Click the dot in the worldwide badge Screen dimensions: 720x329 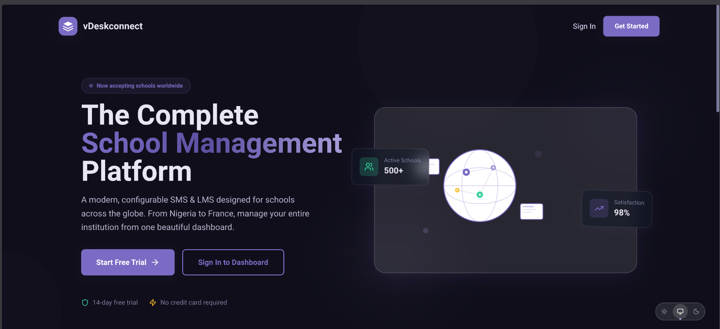point(91,86)
